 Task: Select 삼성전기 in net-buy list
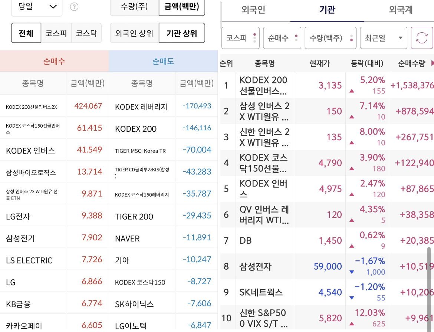(x=20, y=238)
